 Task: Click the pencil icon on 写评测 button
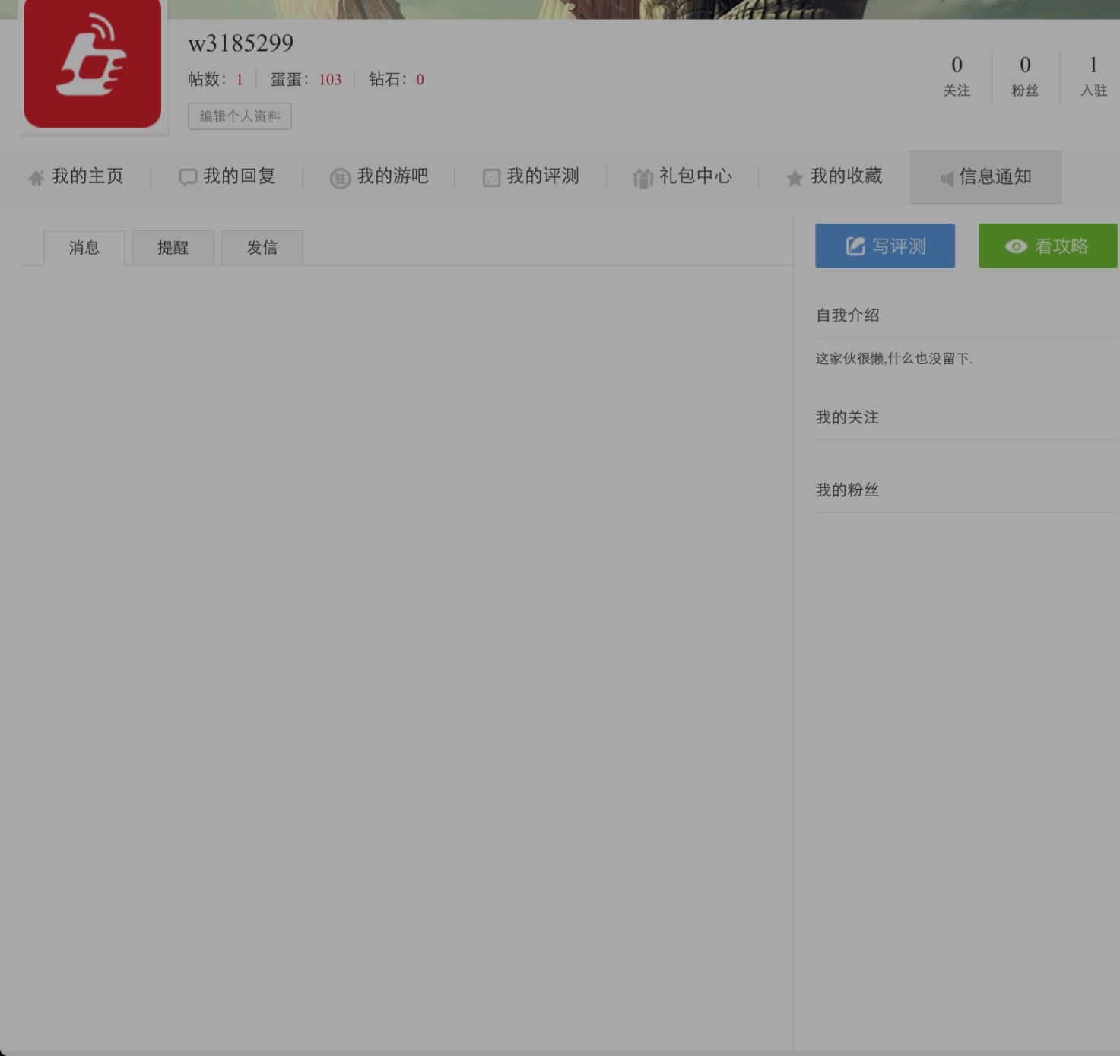click(855, 246)
